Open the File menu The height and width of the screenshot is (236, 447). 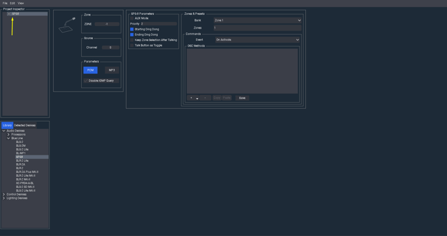[5, 3]
